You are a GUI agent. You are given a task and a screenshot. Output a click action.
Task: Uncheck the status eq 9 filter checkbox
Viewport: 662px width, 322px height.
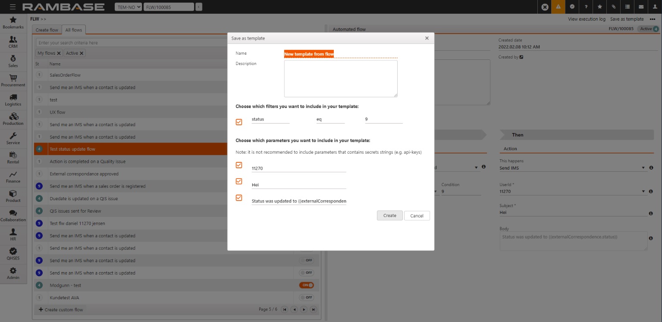[239, 122]
